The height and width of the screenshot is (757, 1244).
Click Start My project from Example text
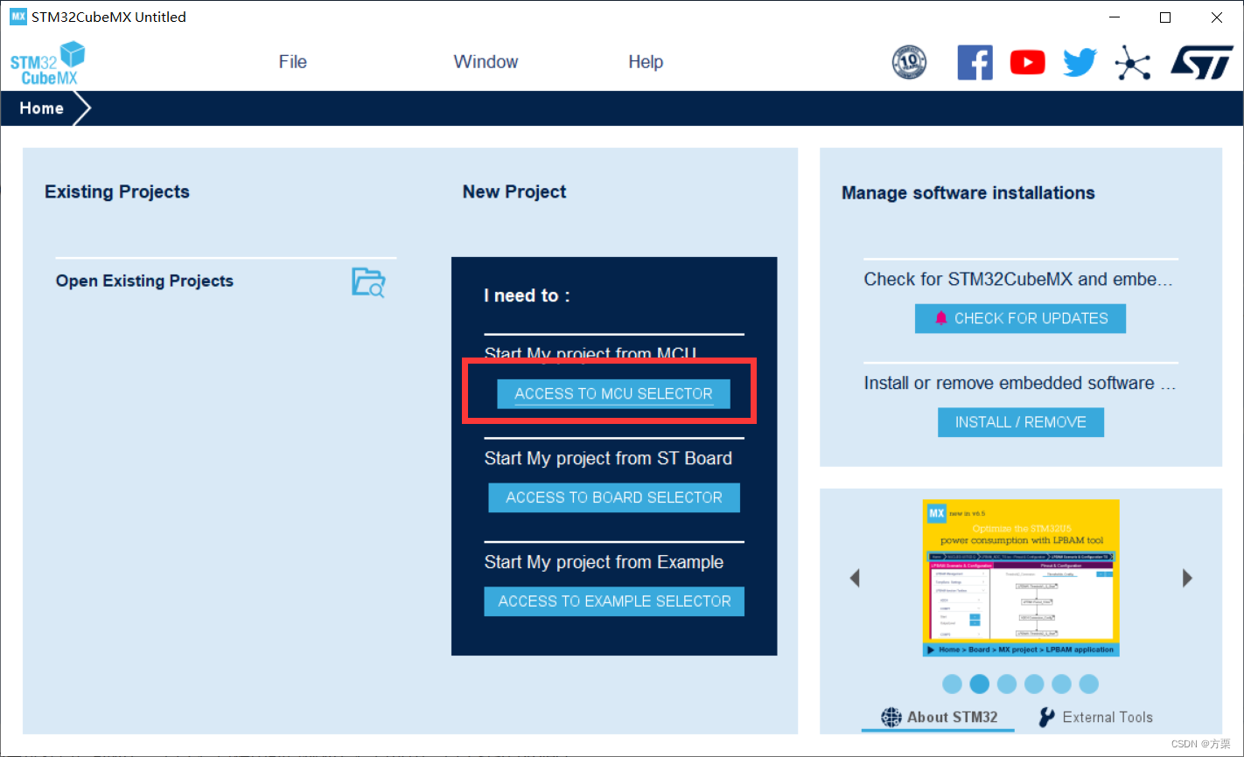click(x=604, y=562)
